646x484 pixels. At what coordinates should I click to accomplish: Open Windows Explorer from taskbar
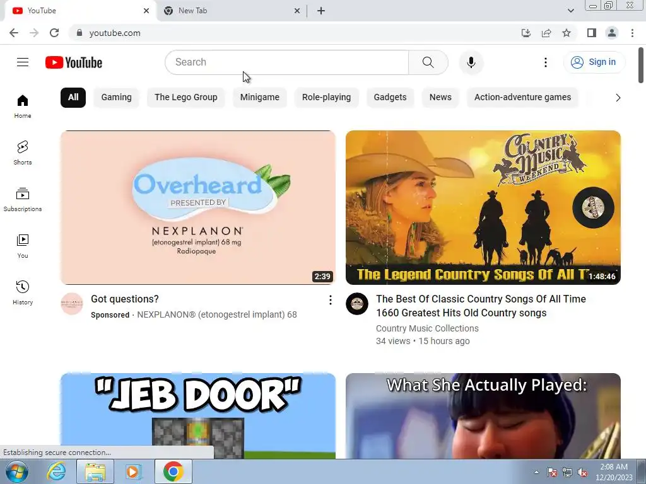point(95,471)
